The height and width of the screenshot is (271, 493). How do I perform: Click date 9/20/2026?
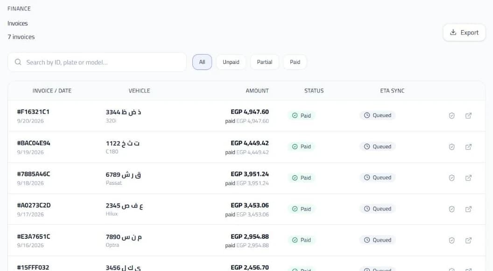tap(30, 121)
